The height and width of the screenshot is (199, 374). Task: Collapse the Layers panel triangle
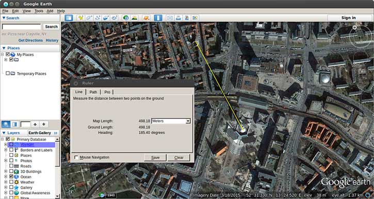(x=4, y=133)
